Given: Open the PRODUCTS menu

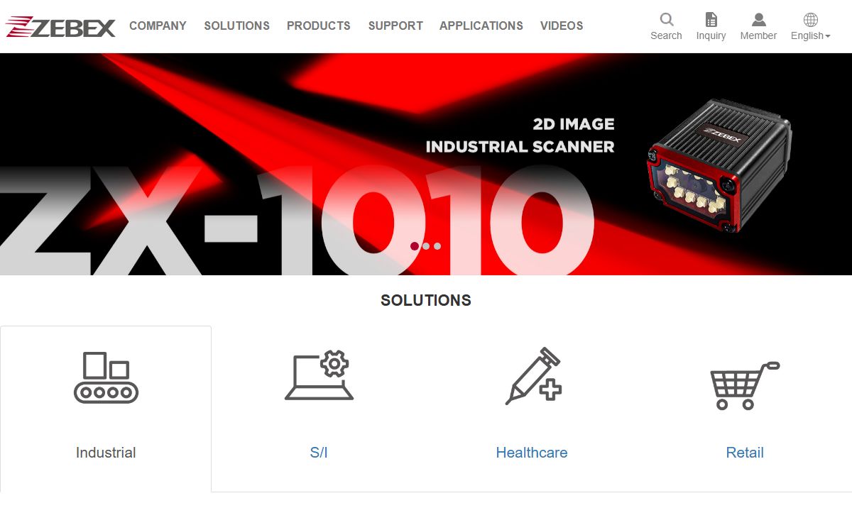Looking at the screenshot, I should click(x=319, y=26).
